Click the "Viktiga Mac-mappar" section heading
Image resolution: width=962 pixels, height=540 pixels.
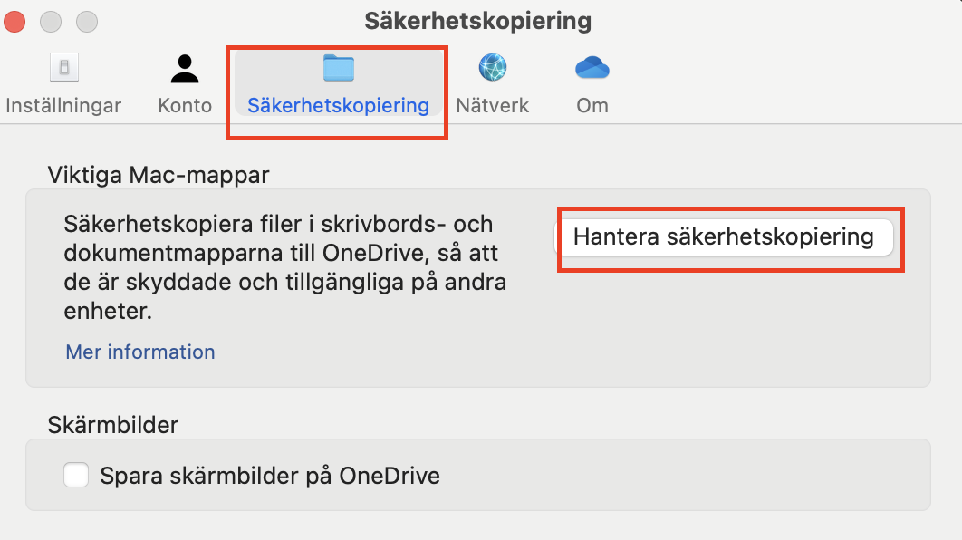(158, 175)
